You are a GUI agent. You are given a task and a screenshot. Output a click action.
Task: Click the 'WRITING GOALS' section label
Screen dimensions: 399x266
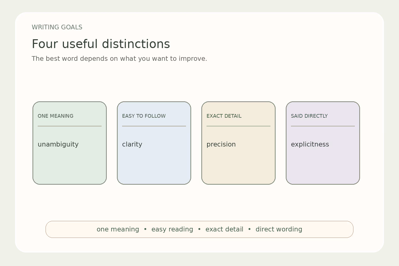click(x=57, y=27)
